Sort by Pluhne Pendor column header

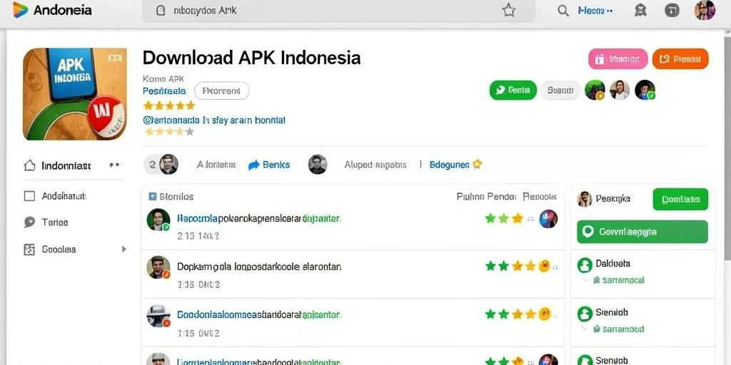[485, 197]
